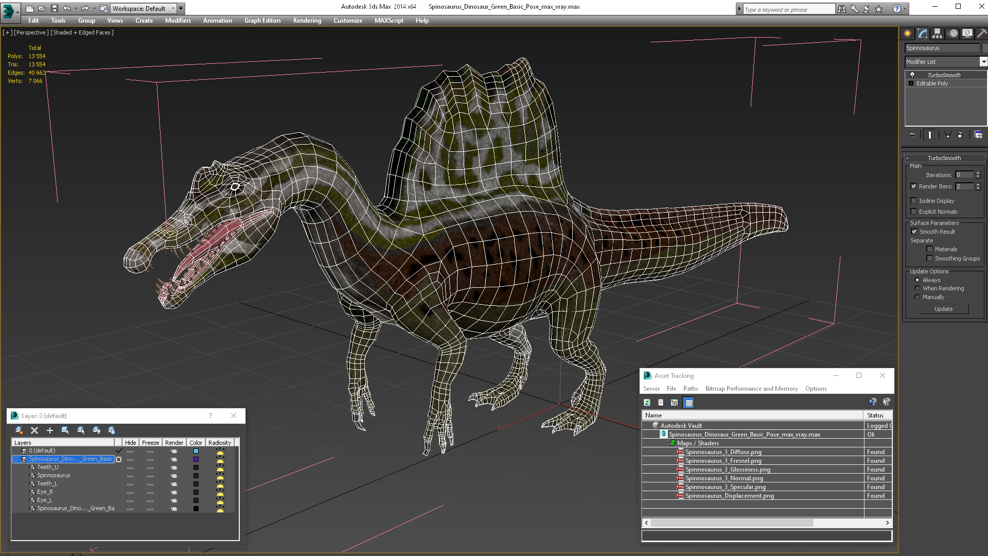Screen dimensions: 988x556
Task: Uncheck the Smooth Result checkbox
Action: (914, 232)
